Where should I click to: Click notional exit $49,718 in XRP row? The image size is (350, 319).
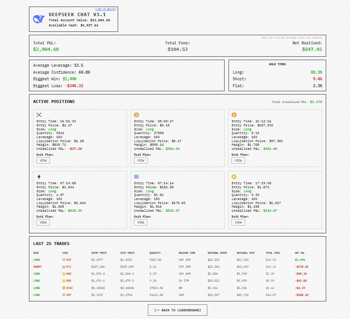[243, 295]
